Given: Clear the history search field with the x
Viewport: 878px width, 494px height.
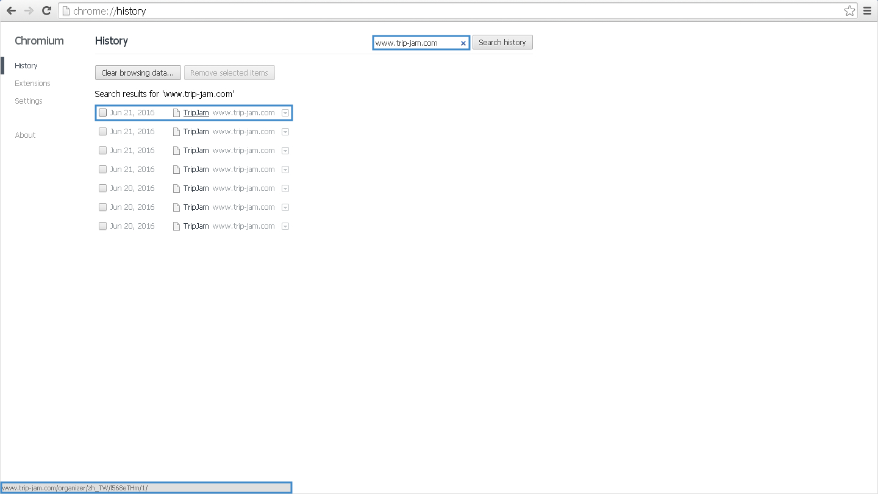Looking at the screenshot, I should pyautogui.click(x=463, y=43).
